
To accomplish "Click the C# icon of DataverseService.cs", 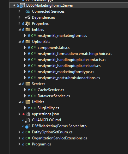I will (34, 96).
